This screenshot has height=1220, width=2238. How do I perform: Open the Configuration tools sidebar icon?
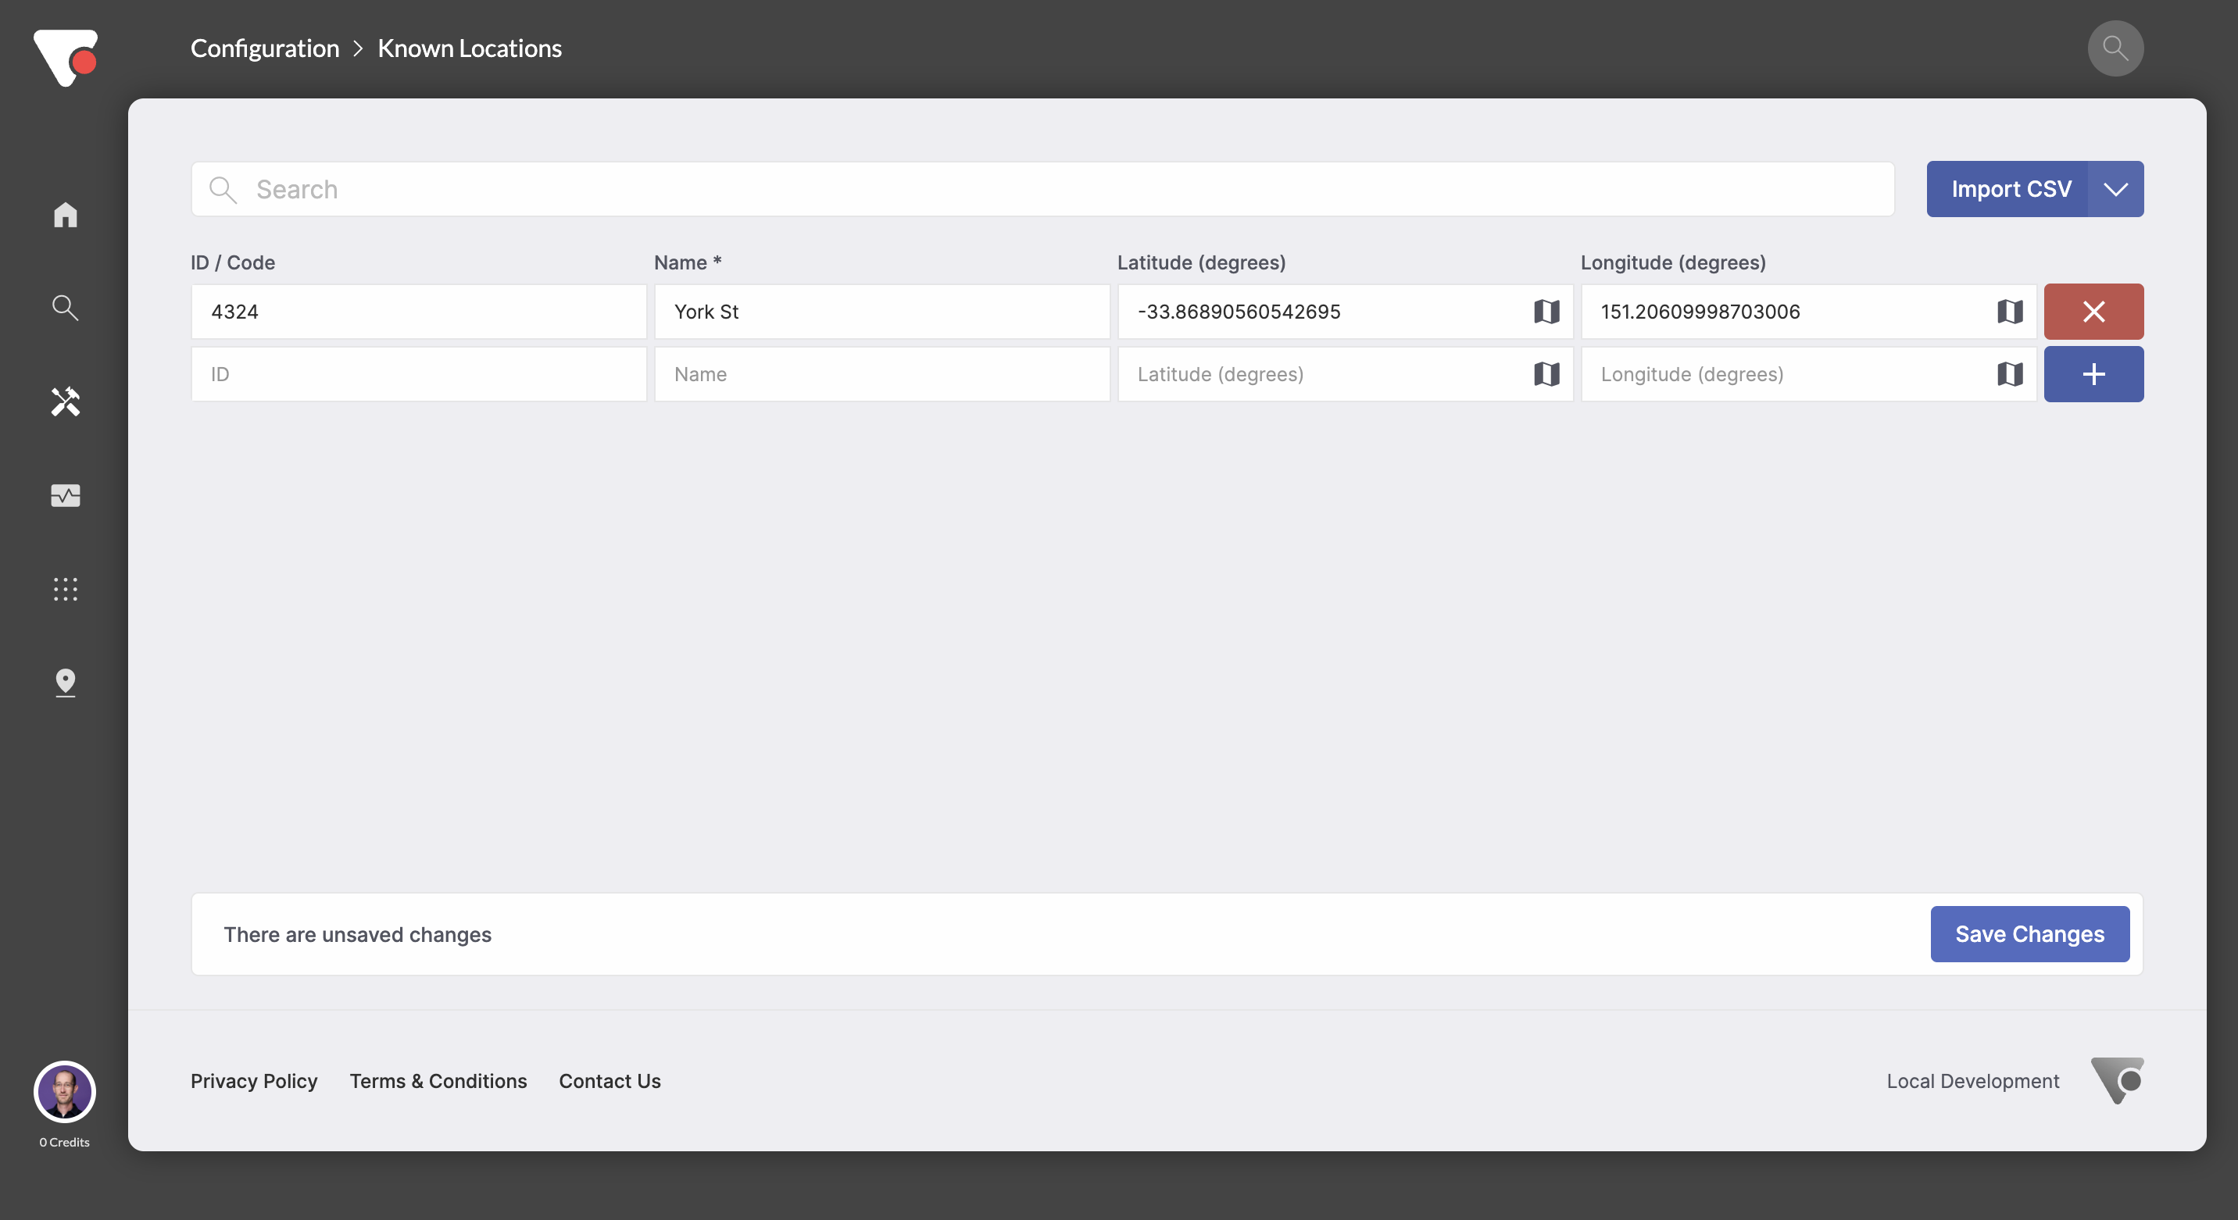click(65, 401)
